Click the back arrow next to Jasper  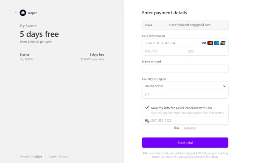pos(16,13)
